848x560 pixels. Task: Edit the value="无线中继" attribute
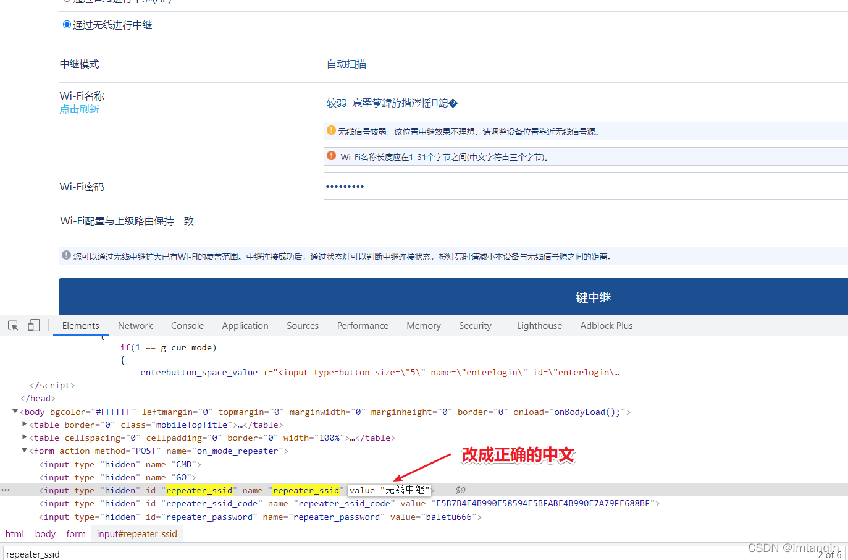pos(389,490)
